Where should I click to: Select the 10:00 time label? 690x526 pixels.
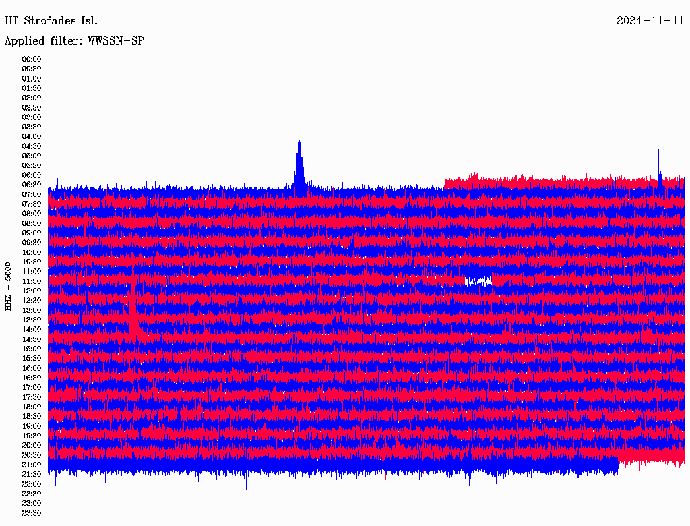coord(32,252)
